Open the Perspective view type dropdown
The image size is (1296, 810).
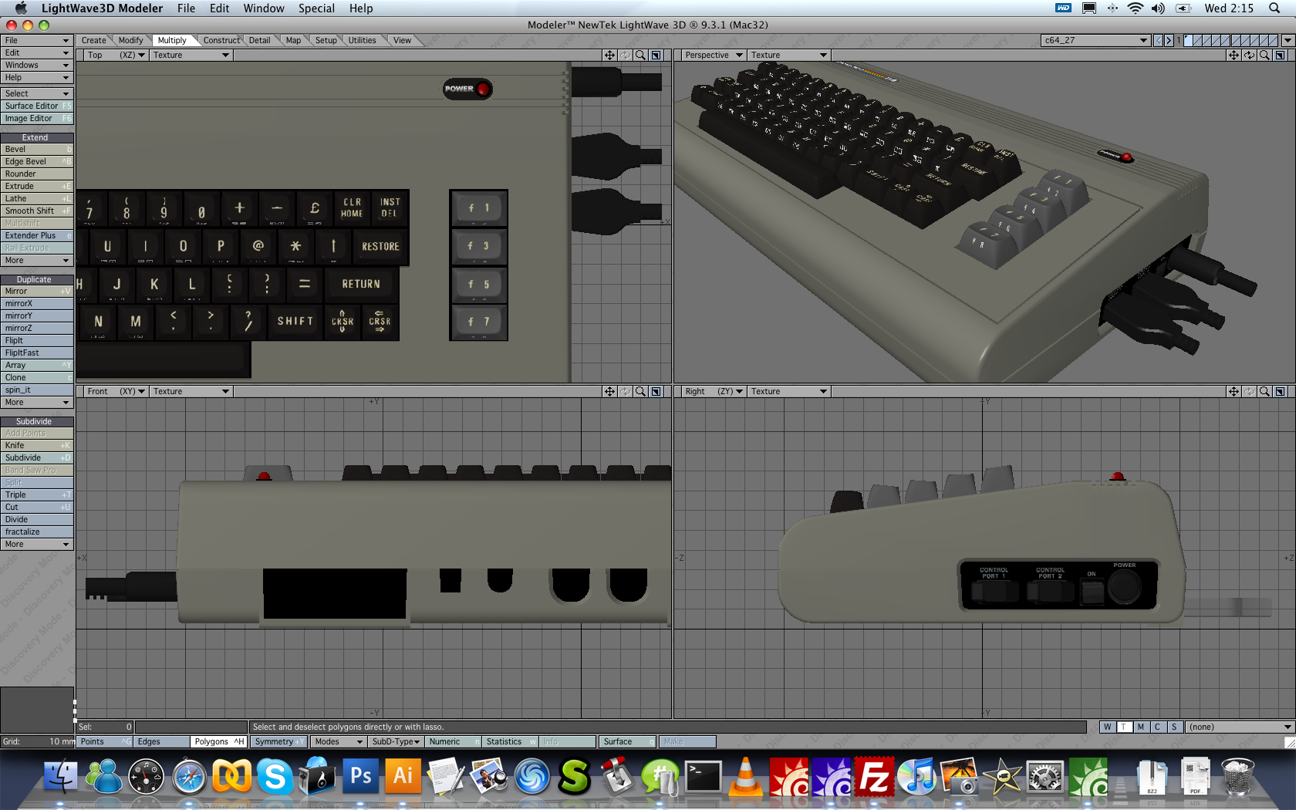point(713,56)
